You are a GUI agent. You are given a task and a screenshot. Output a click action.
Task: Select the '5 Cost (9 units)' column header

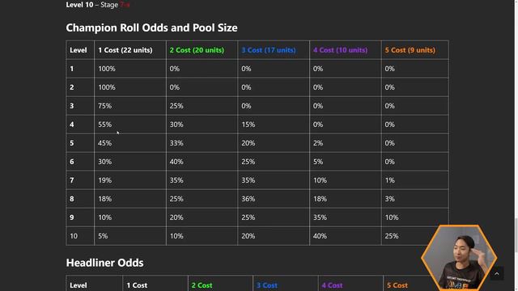pos(410,50)
